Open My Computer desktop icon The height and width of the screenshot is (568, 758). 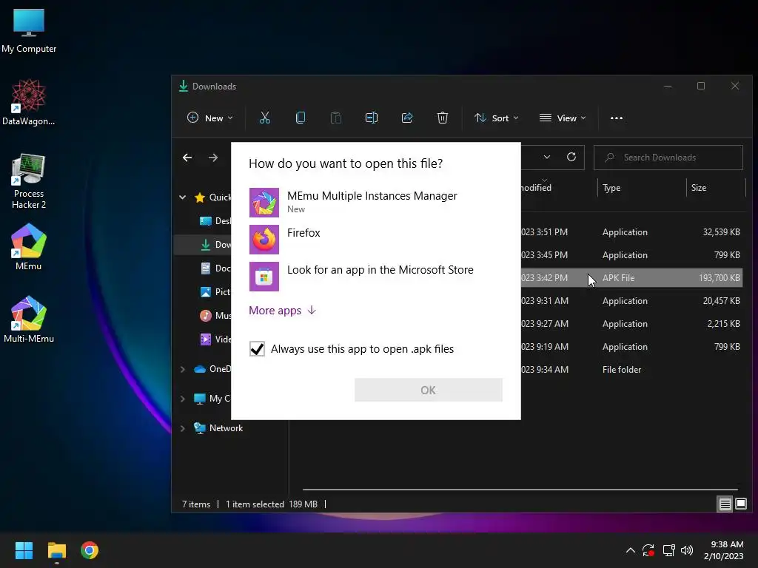[x=29, y=30]
